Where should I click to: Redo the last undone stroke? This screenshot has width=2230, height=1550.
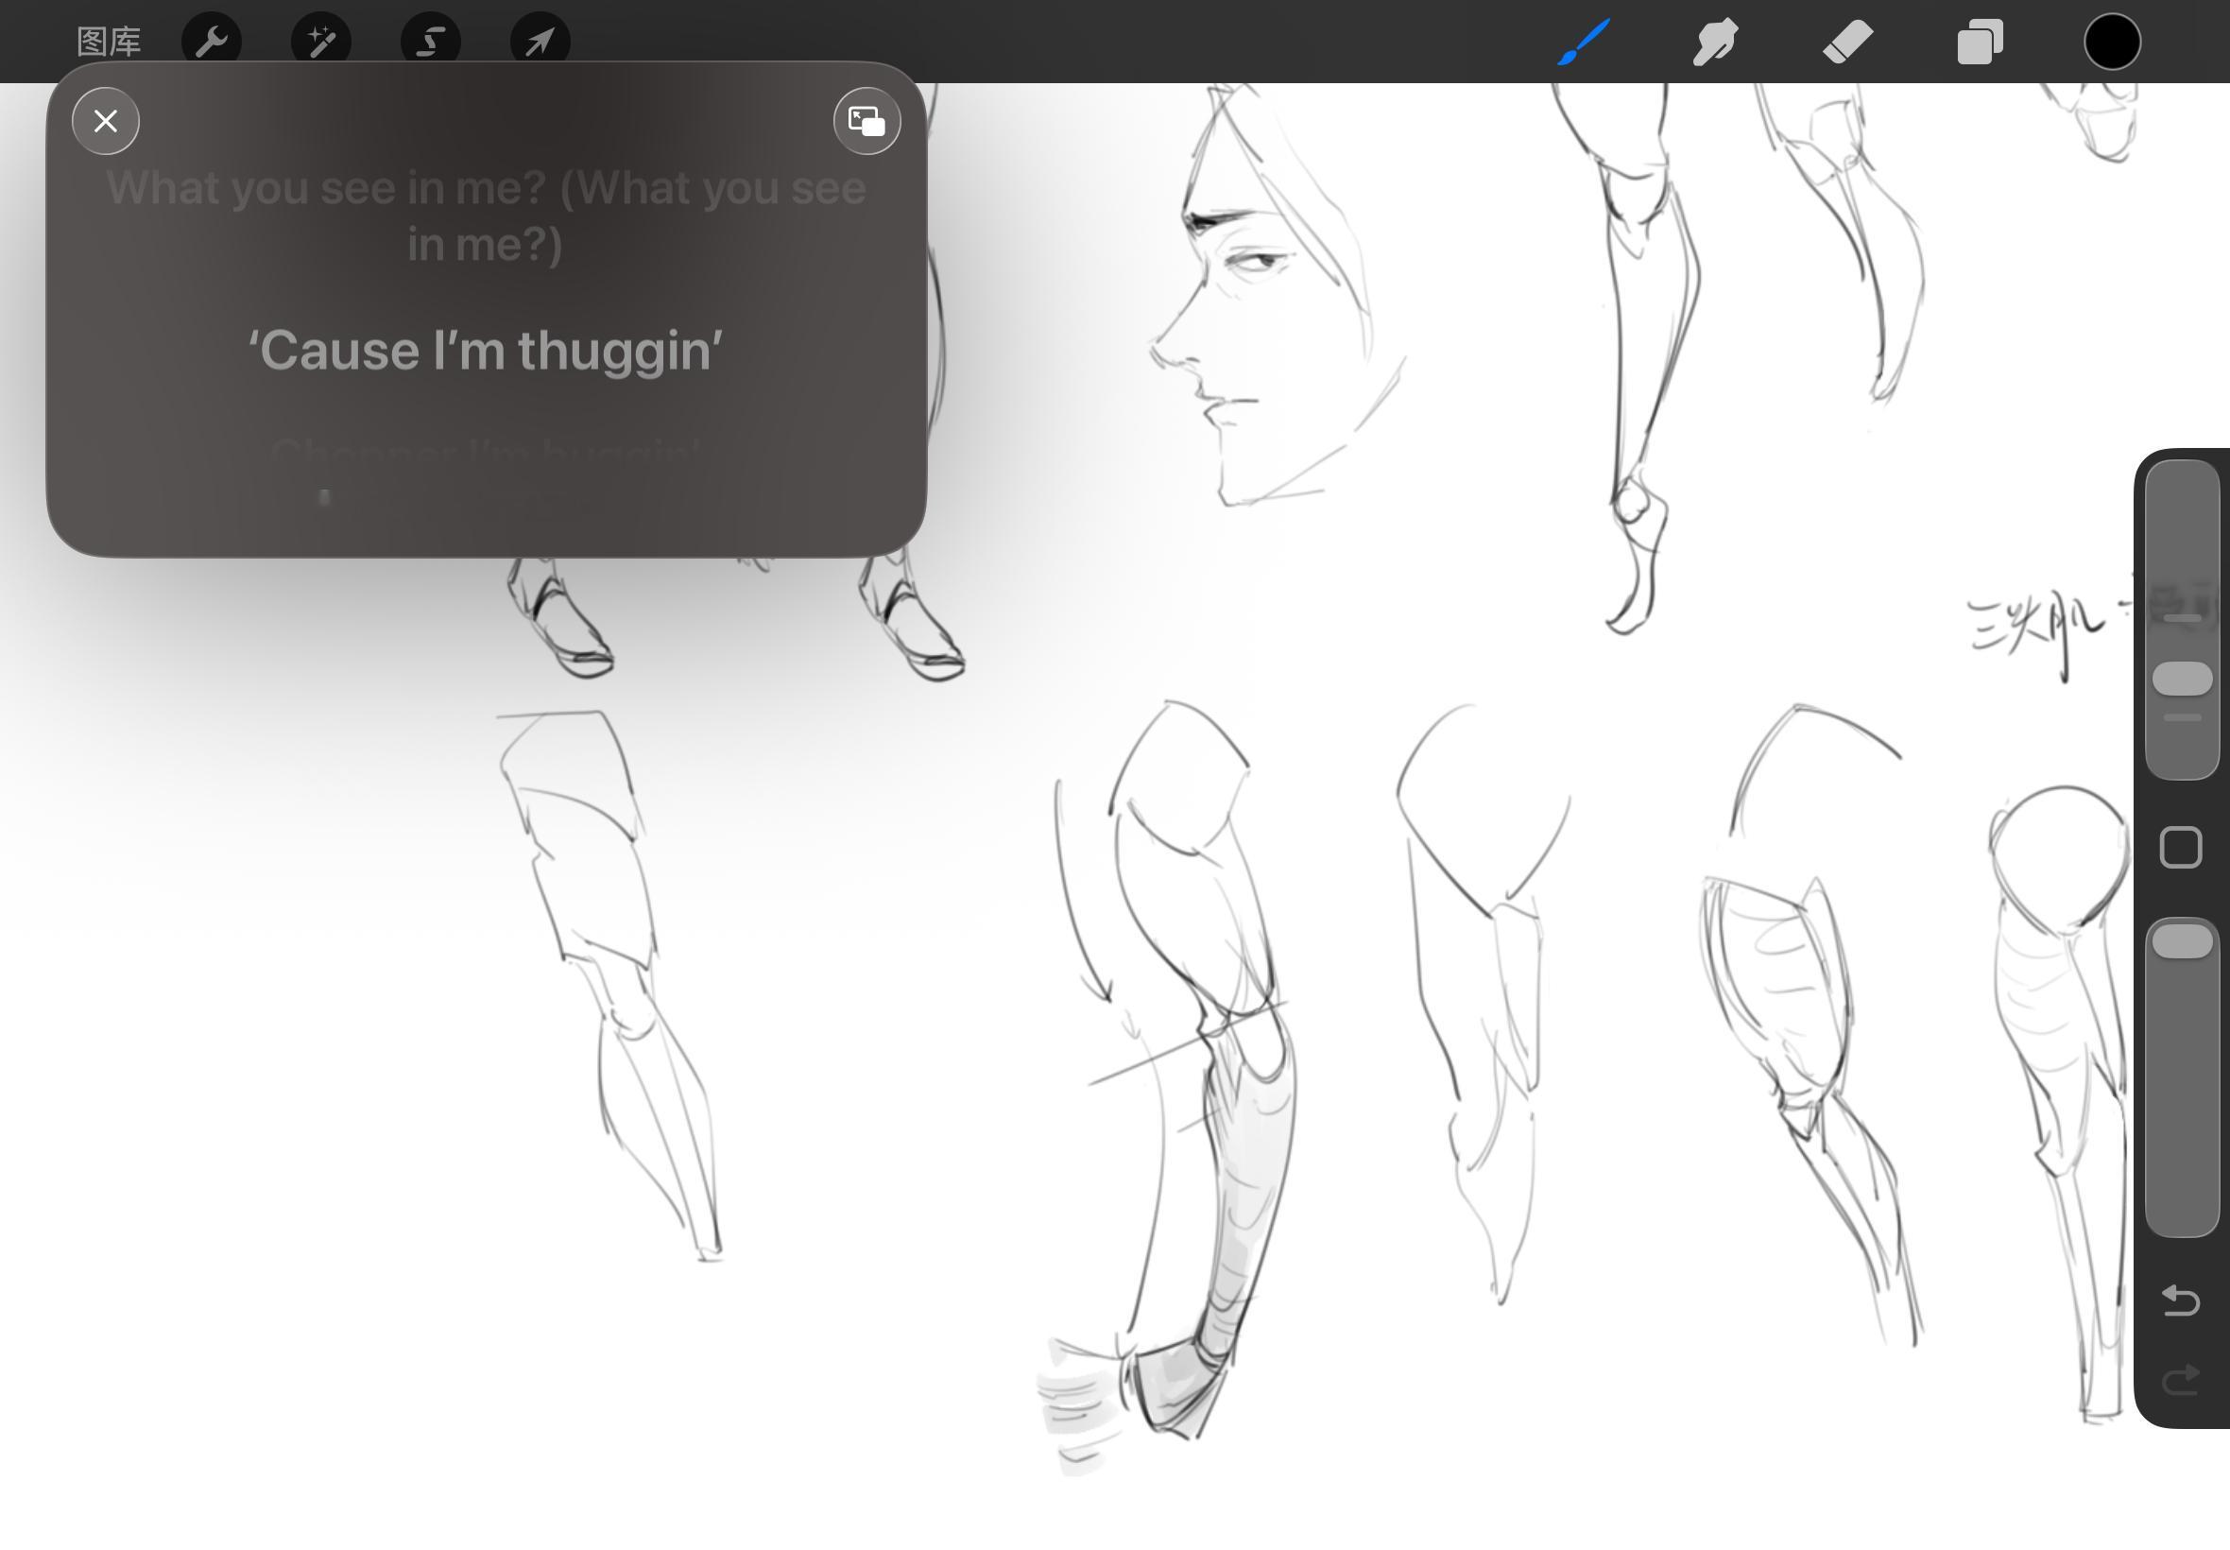pos(2181,1379)
